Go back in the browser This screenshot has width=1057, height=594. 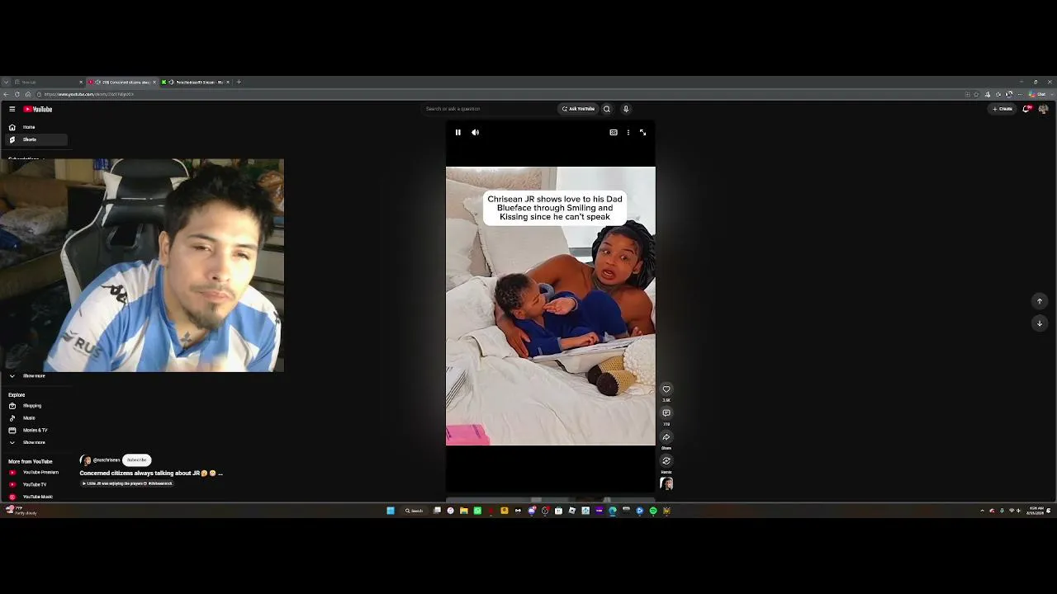click(x=7, y=94)
